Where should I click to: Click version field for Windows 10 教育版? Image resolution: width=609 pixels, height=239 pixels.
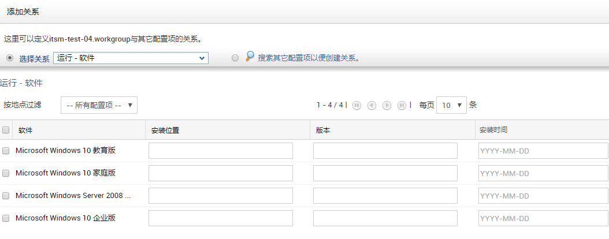[385, 151]
